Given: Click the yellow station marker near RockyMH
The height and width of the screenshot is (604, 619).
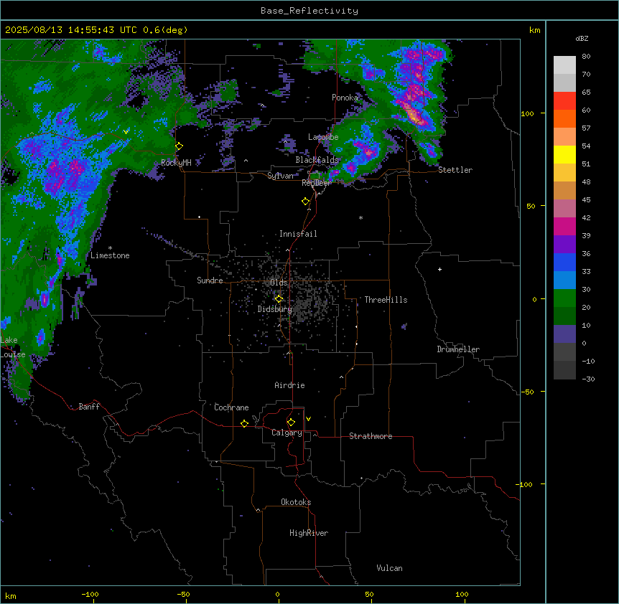Looking at the screenshot, I should pyautogui.click(x=180, y=146).
